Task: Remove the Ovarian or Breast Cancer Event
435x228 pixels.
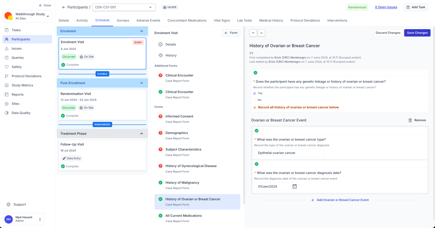Action: click(x=418, y=120)
